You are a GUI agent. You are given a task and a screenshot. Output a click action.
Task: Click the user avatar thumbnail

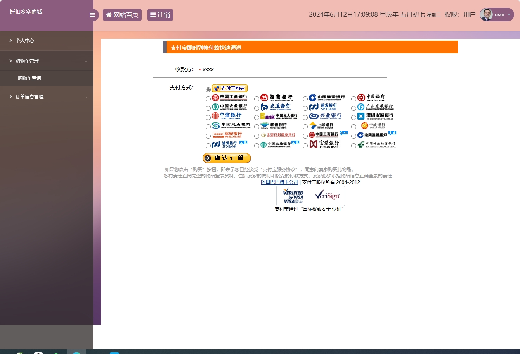click(x=487, y=14)
